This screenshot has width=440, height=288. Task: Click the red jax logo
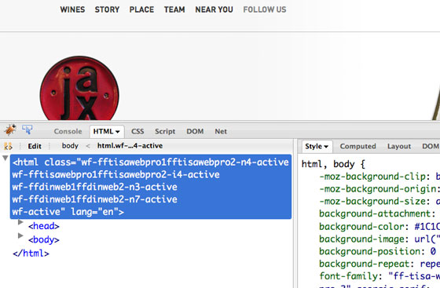pyautogui.click(x=79, y=88)
